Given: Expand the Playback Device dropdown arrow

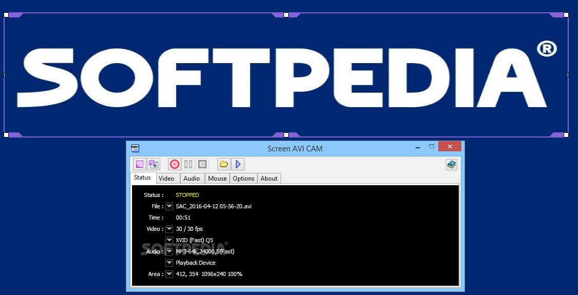Looking at the screenshot, I should click(x=169, y=263).
